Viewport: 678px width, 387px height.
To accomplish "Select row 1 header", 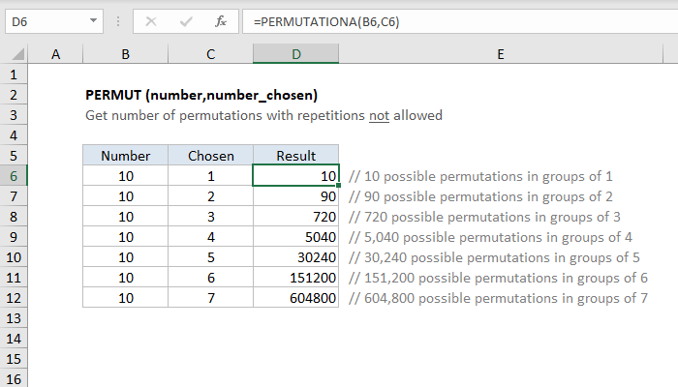I will (14, 74).
